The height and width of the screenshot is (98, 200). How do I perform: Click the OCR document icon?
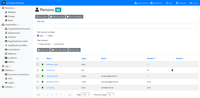click(6, 78)
